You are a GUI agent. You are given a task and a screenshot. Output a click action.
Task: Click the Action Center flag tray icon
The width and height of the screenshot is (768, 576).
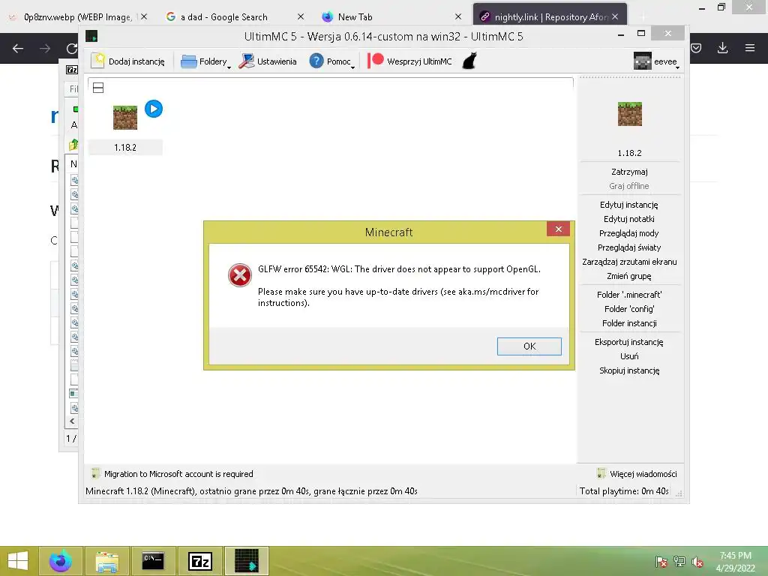click(661, 562)
